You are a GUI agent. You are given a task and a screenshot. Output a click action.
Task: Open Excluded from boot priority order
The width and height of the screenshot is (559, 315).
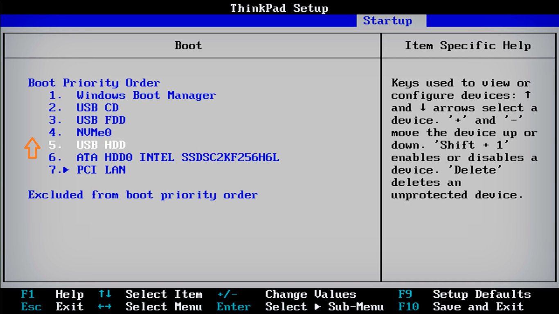143,195
